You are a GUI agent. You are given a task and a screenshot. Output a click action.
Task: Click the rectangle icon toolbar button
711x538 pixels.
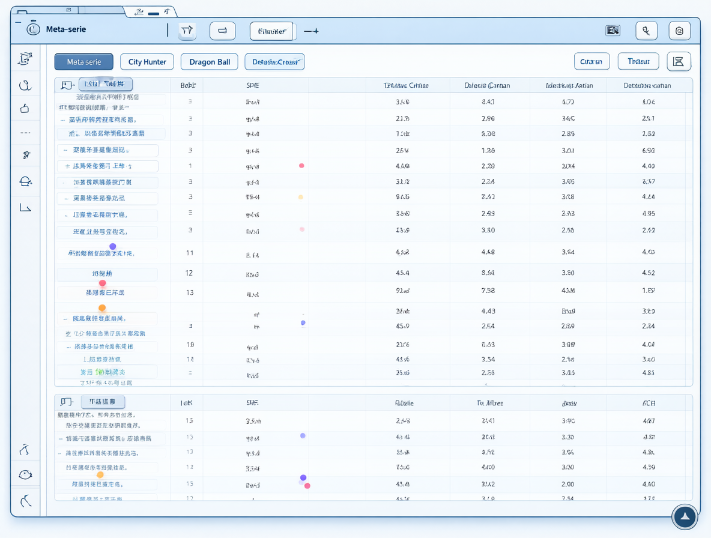tap(223, 31)
